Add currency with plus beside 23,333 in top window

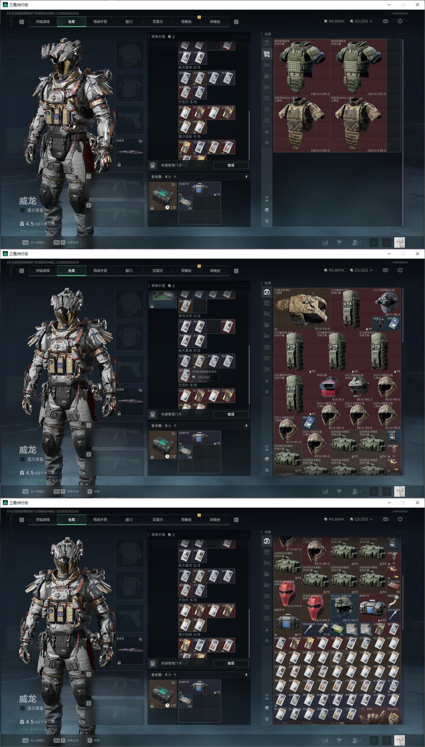tap(371, 21)
